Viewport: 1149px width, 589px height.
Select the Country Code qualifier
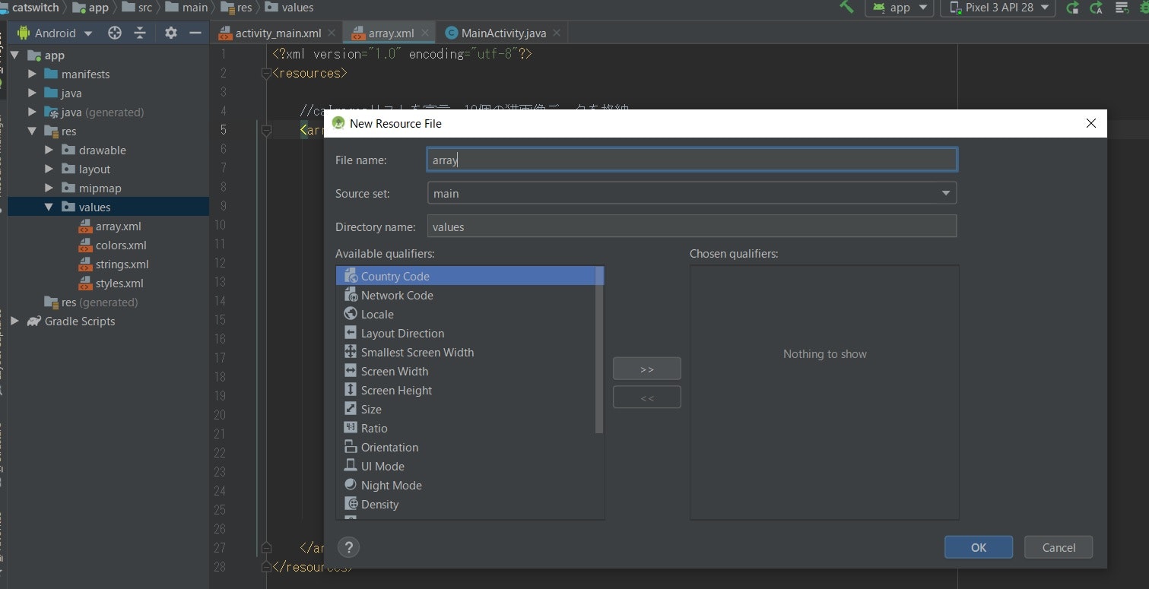pos(466,276)
